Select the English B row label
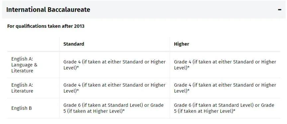The image size is (287, 124). 22,108
